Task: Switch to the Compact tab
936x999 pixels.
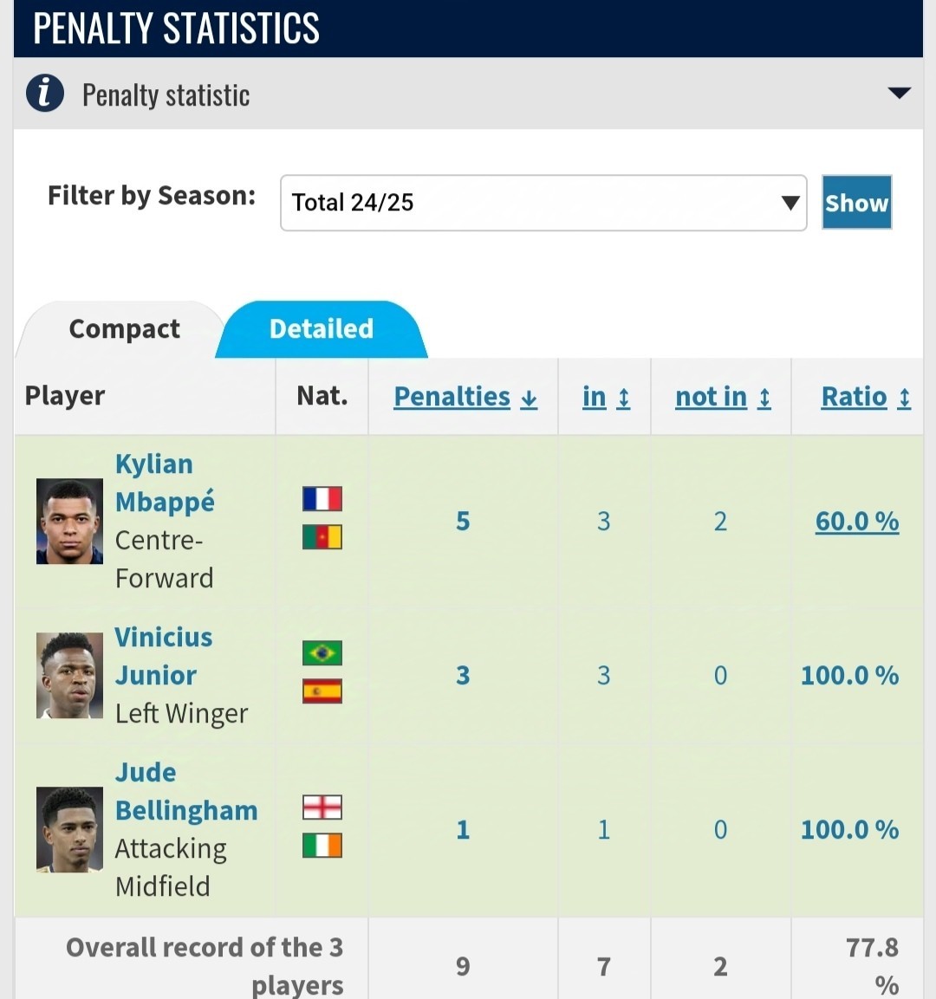Action: (124, 328)
